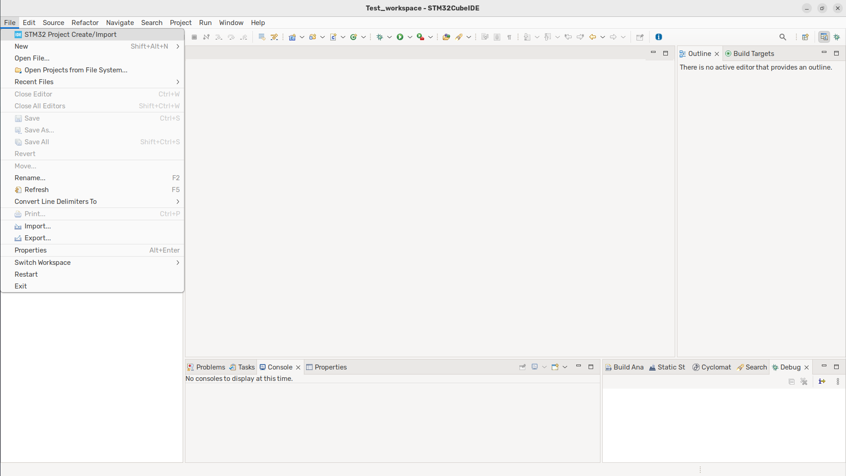Expand the Back history dropdown arrow
This screenshot has height=476, width=846.
[603, 37]
